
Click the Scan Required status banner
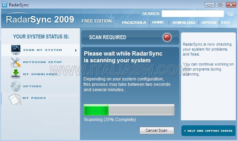pos(130,37)
